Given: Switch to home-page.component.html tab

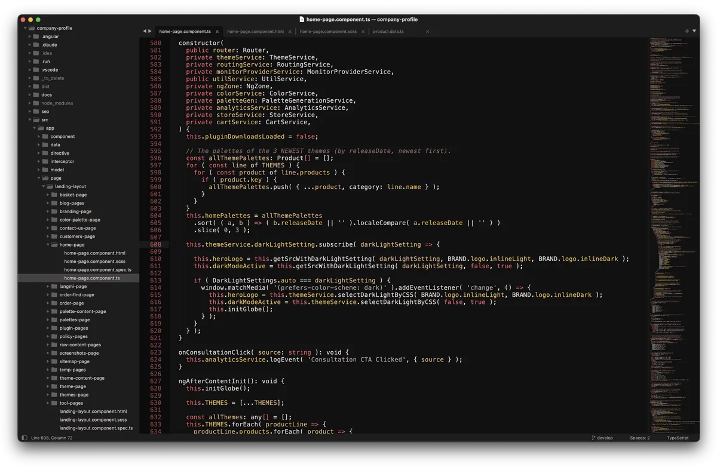Looking at the screenshot, I should [255, 32].
